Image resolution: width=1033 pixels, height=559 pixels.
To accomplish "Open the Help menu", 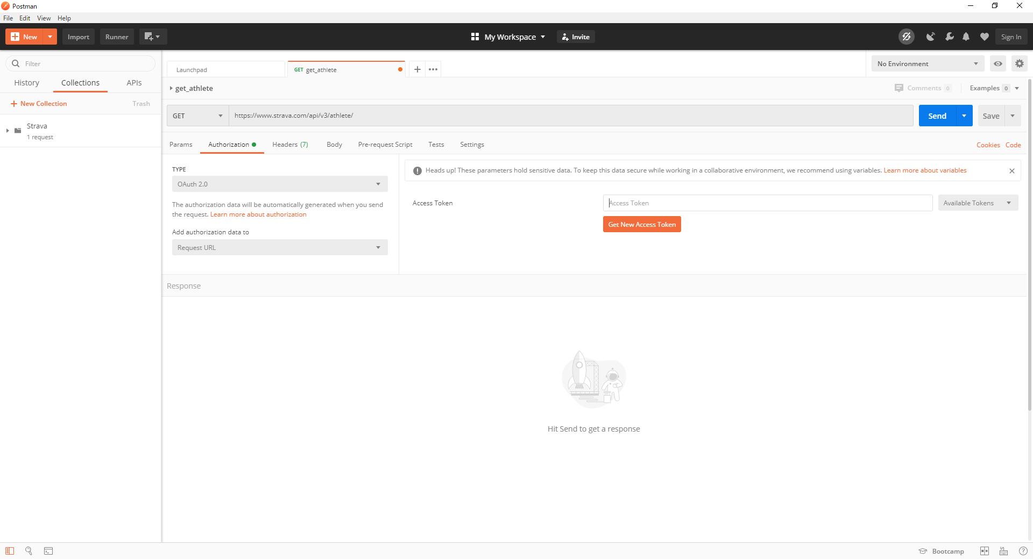I will [64, 18].
